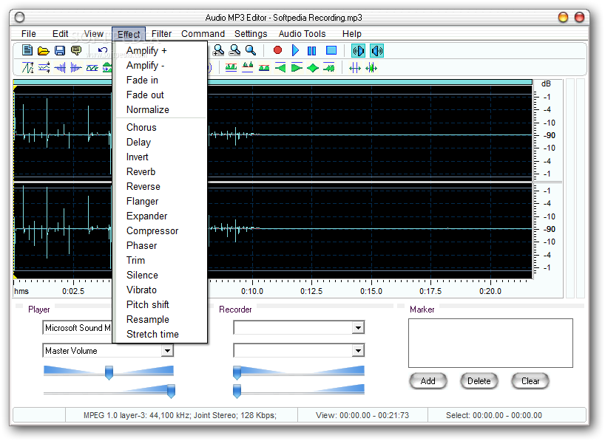Image resolution: width=605 pixels, height=441 pixels.
Task: Play the audio with the blue Play button
Action: (295, 50)
